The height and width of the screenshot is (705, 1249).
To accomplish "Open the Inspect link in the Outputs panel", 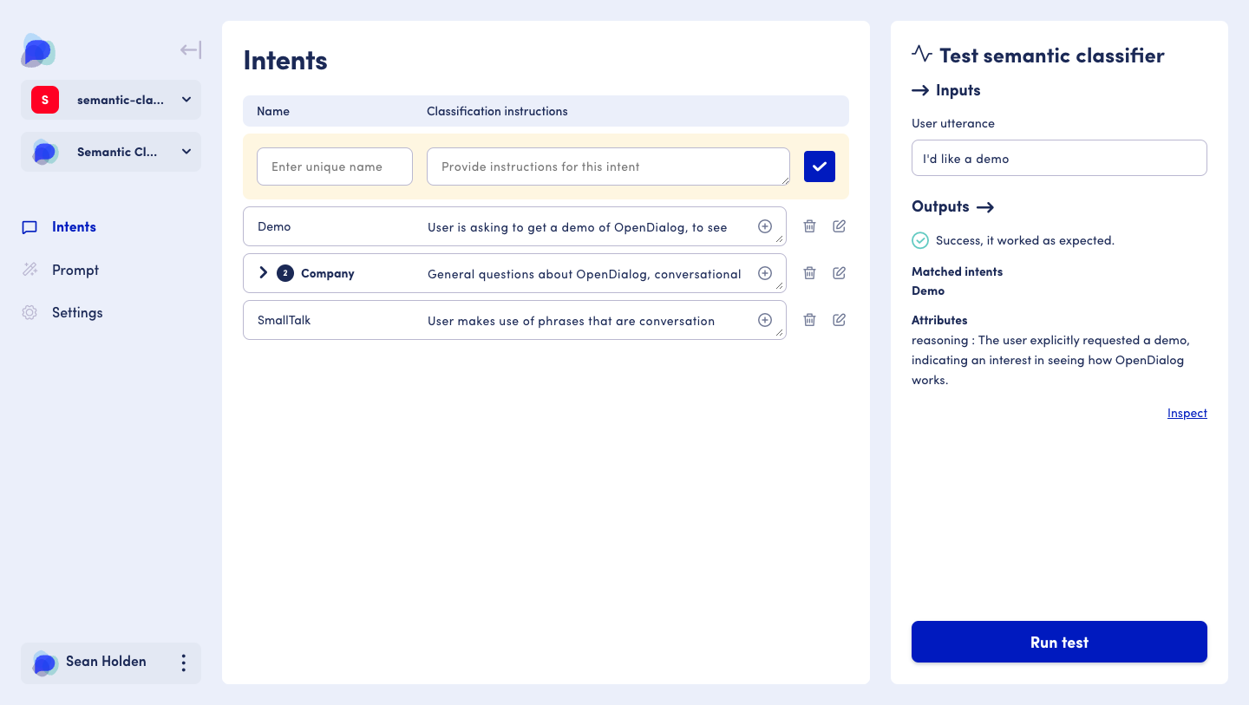I will click(1187, 413).
